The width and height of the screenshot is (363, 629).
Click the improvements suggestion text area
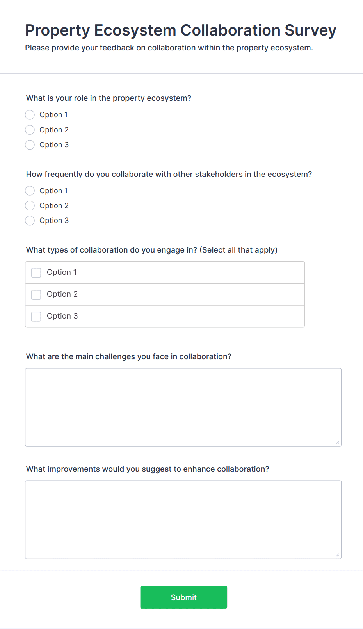pyautogui.click(x=183, y=519)
